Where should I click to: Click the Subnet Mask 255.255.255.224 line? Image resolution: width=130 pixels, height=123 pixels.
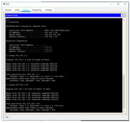[35, 35]
